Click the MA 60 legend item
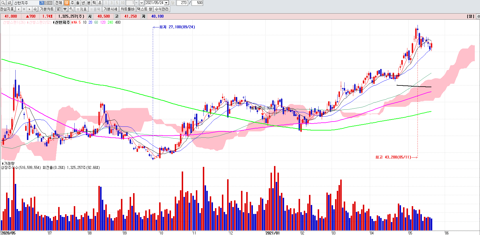480x235 pixels. [96, 22]
